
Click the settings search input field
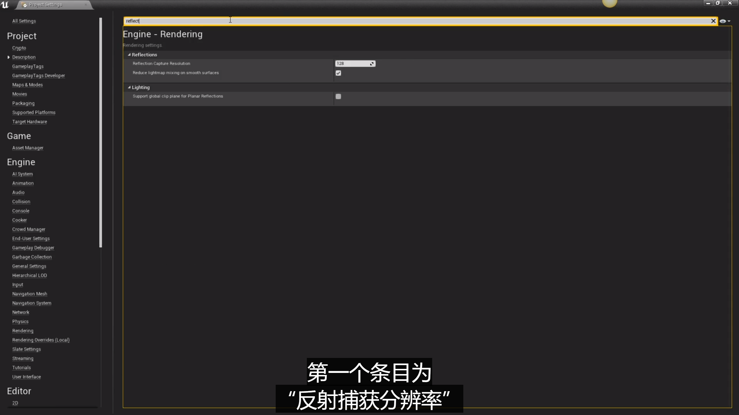[404, 21]
